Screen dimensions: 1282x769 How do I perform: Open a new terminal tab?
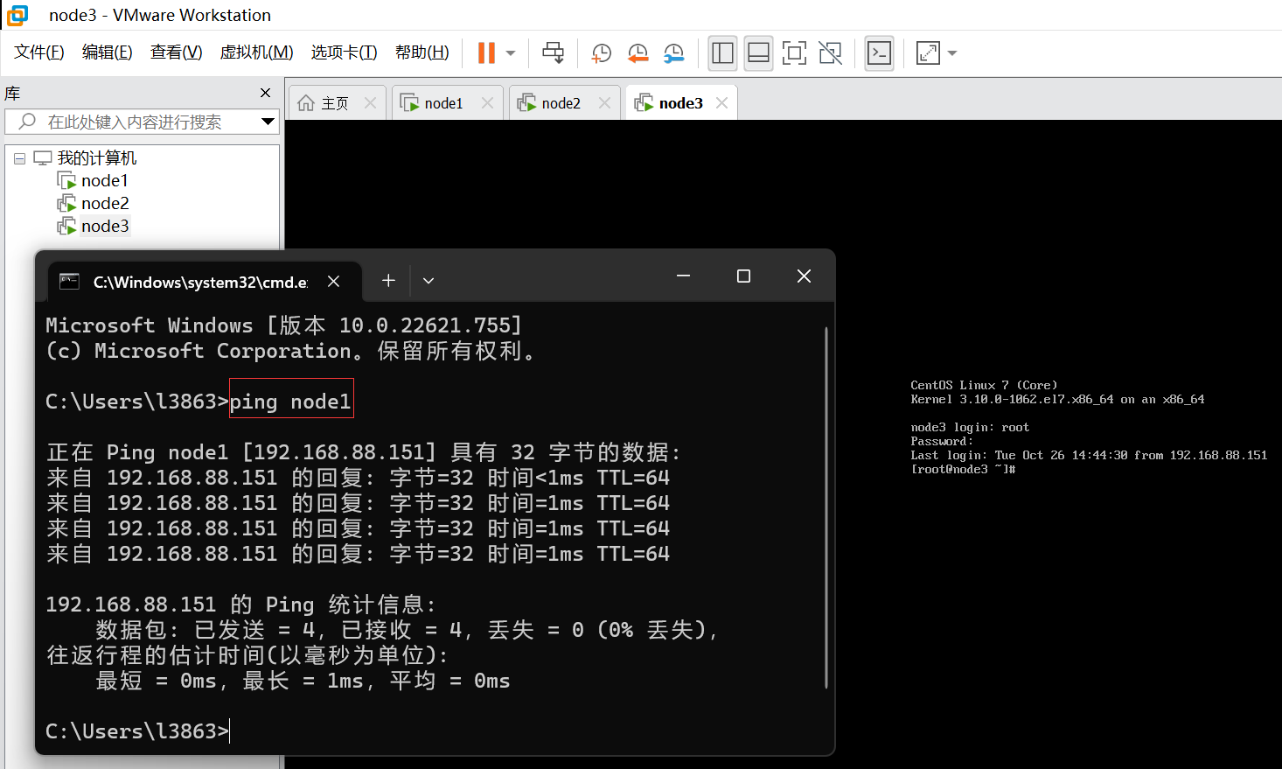point(387,280)
